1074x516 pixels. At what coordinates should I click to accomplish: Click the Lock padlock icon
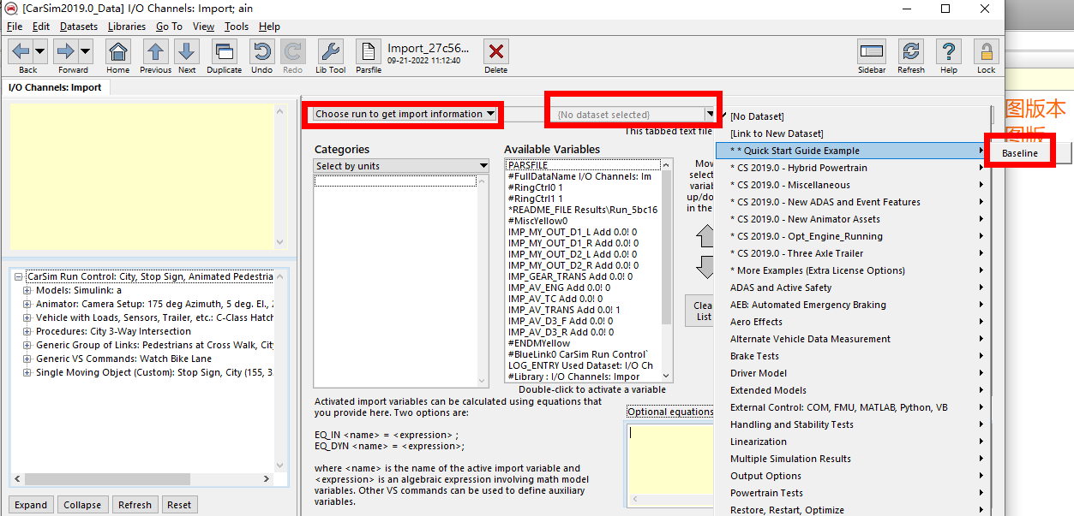click(x=986, y=51)
